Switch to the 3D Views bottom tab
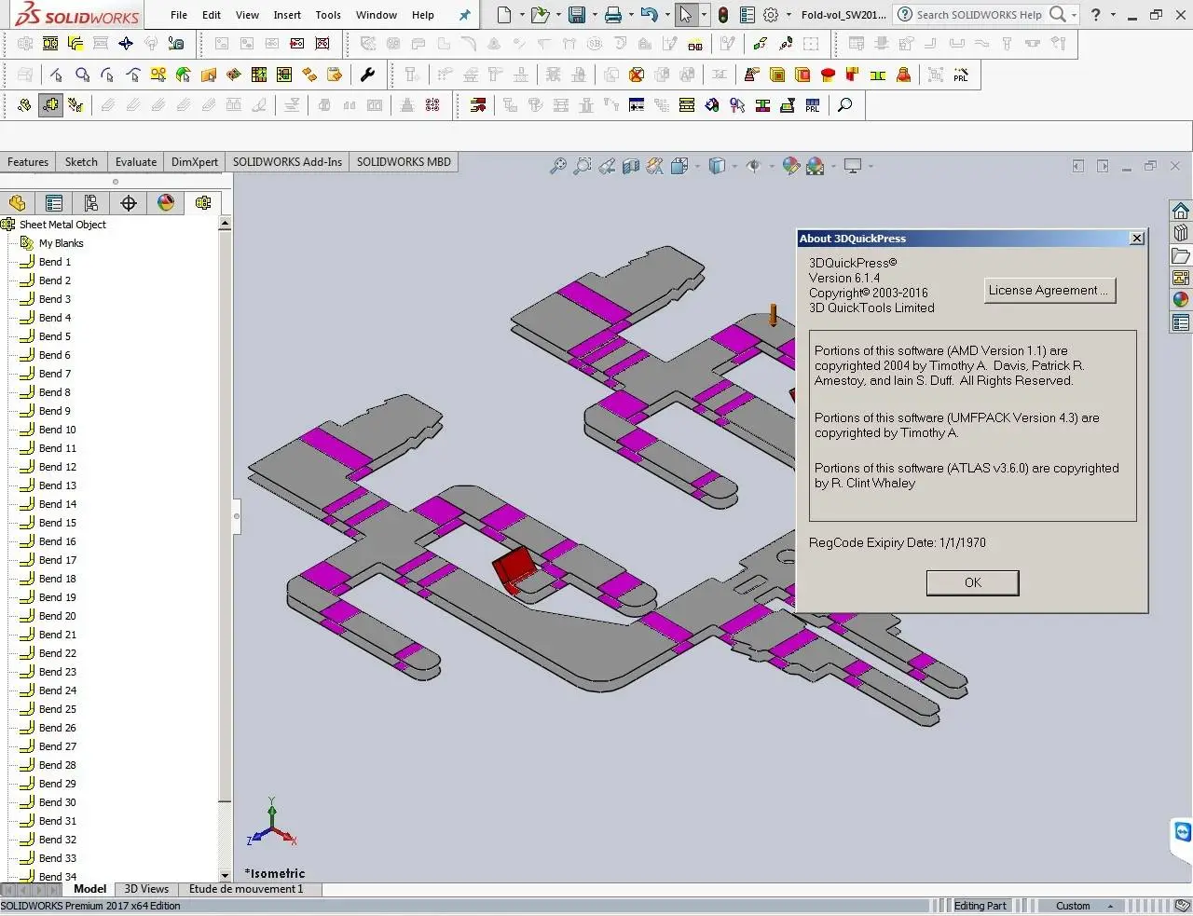 point(146,889)
